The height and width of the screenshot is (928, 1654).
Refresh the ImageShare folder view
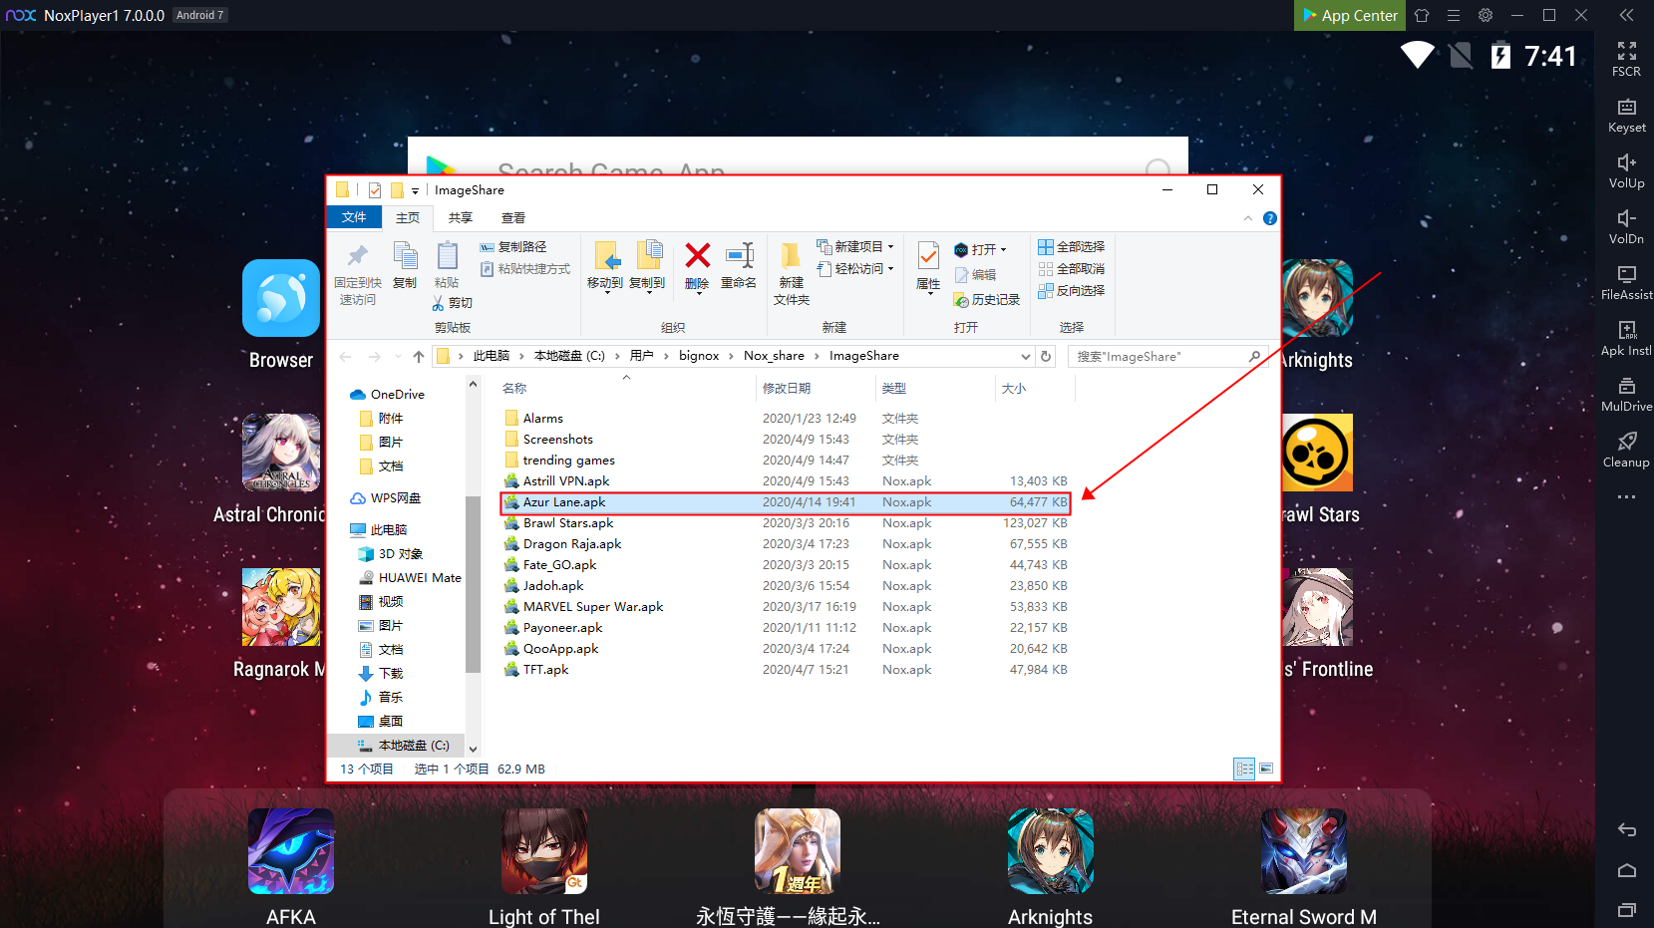point(1046,356)
